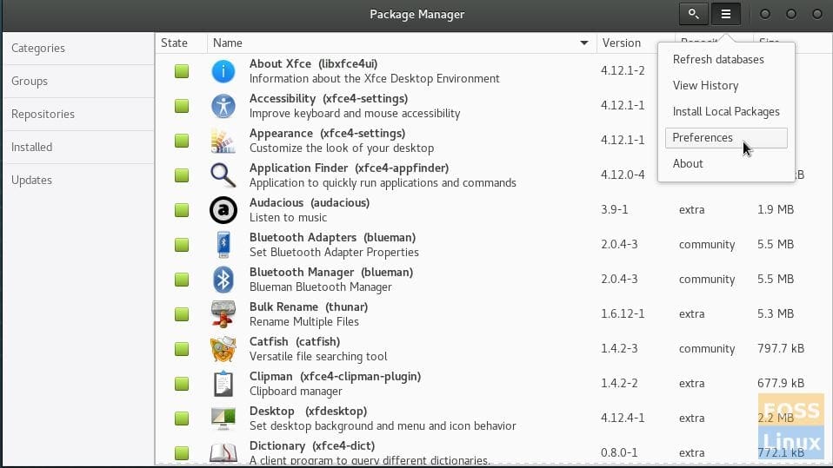The image size is (833, 468).
Task: Click the Clipman clipboard icon
Action: pyautogui.click(x=223, y=384)
